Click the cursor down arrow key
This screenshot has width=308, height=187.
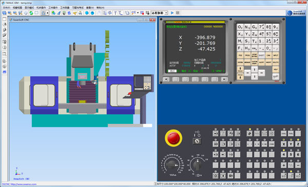click(255, 77)
